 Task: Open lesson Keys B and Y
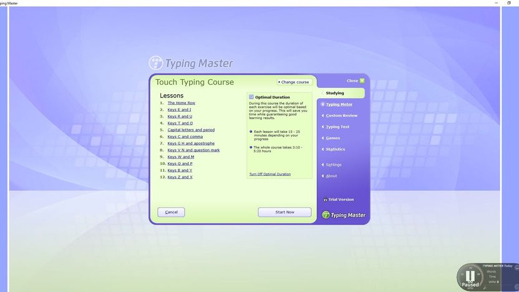pos(180,170)
